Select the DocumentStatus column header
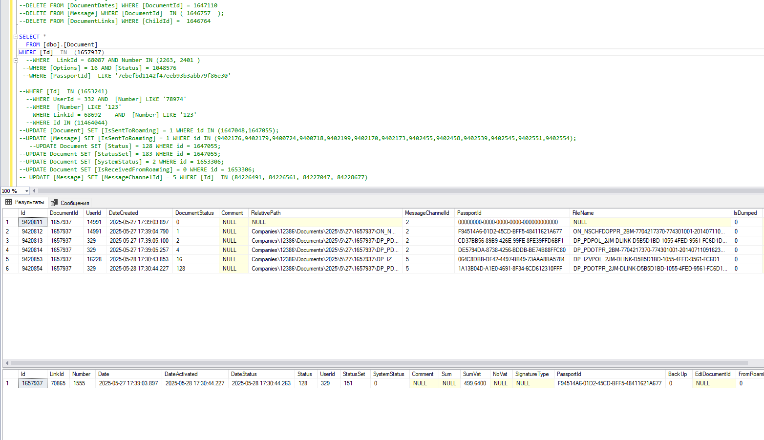 click(x=194, y=213)
